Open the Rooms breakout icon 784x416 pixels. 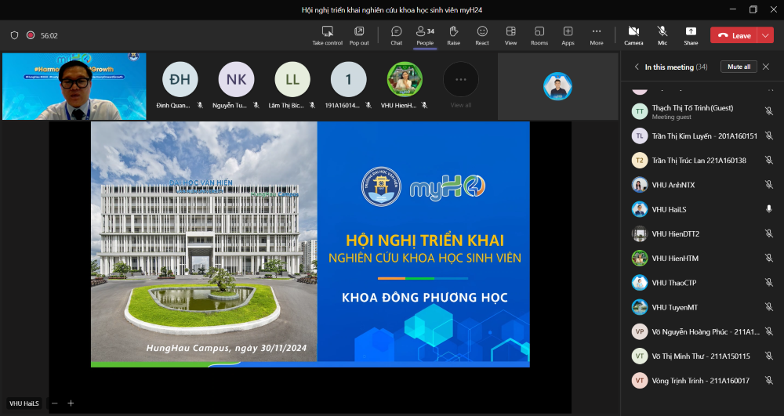click(x=539, y=31)
